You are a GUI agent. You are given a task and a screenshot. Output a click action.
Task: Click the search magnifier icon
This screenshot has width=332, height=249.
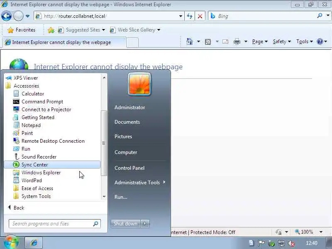pyautogui.click(x=320, y=16)
